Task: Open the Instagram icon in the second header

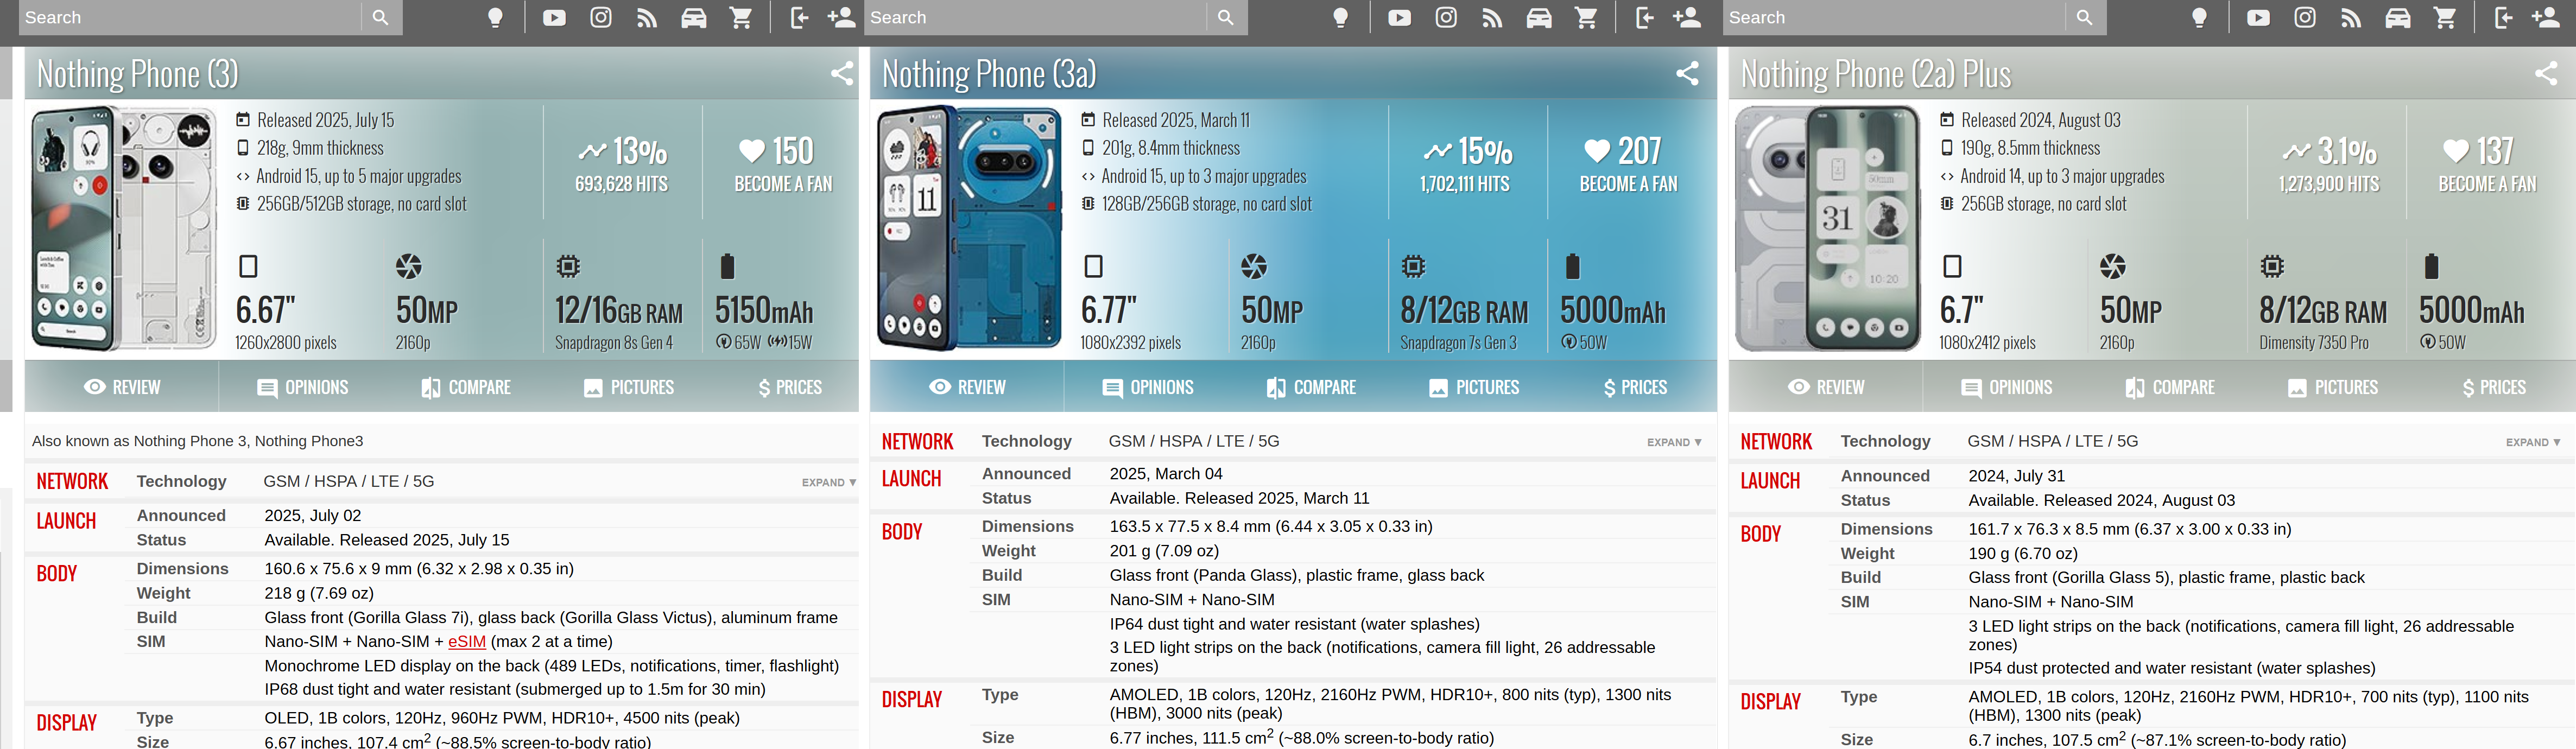Action: [1446, 18]
